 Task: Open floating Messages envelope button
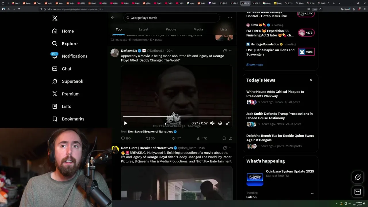coord(358,192)
